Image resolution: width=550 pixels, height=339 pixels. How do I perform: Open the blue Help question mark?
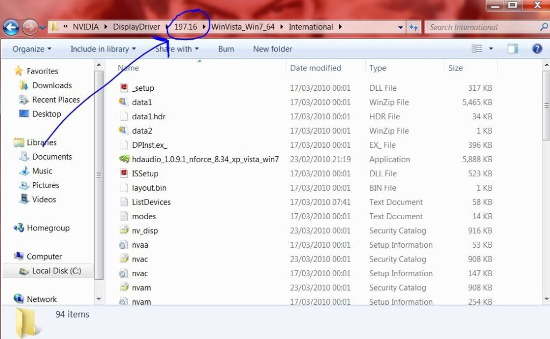coord(537,49)
